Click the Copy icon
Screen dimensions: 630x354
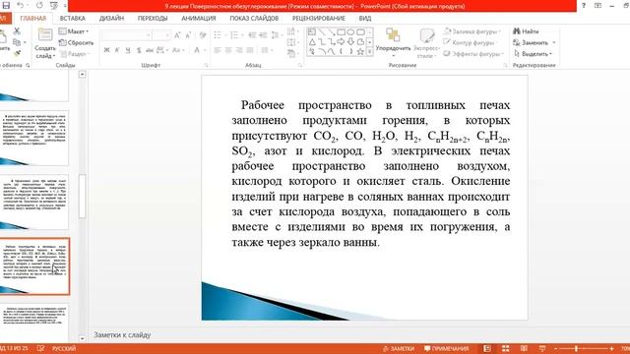pos(17,42)
